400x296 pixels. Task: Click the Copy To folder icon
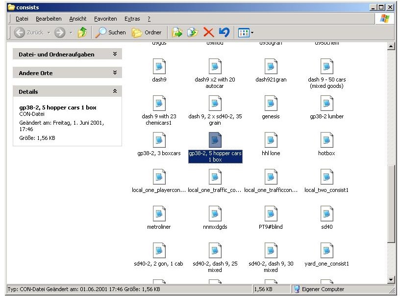click(x=192, y=32)
